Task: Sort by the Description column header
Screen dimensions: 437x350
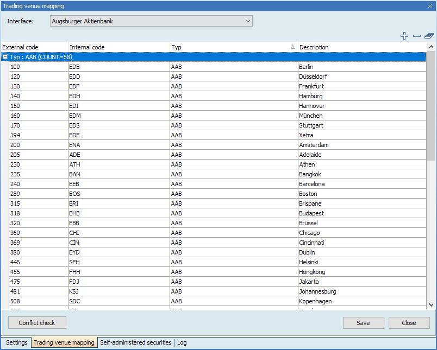Action: pos(359,47)
